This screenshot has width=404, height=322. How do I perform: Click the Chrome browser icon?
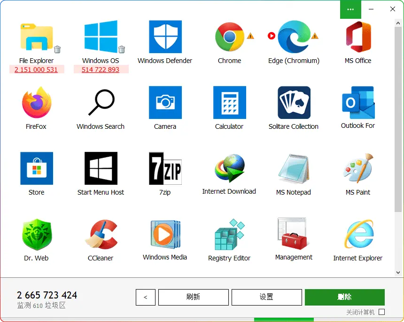229,37
